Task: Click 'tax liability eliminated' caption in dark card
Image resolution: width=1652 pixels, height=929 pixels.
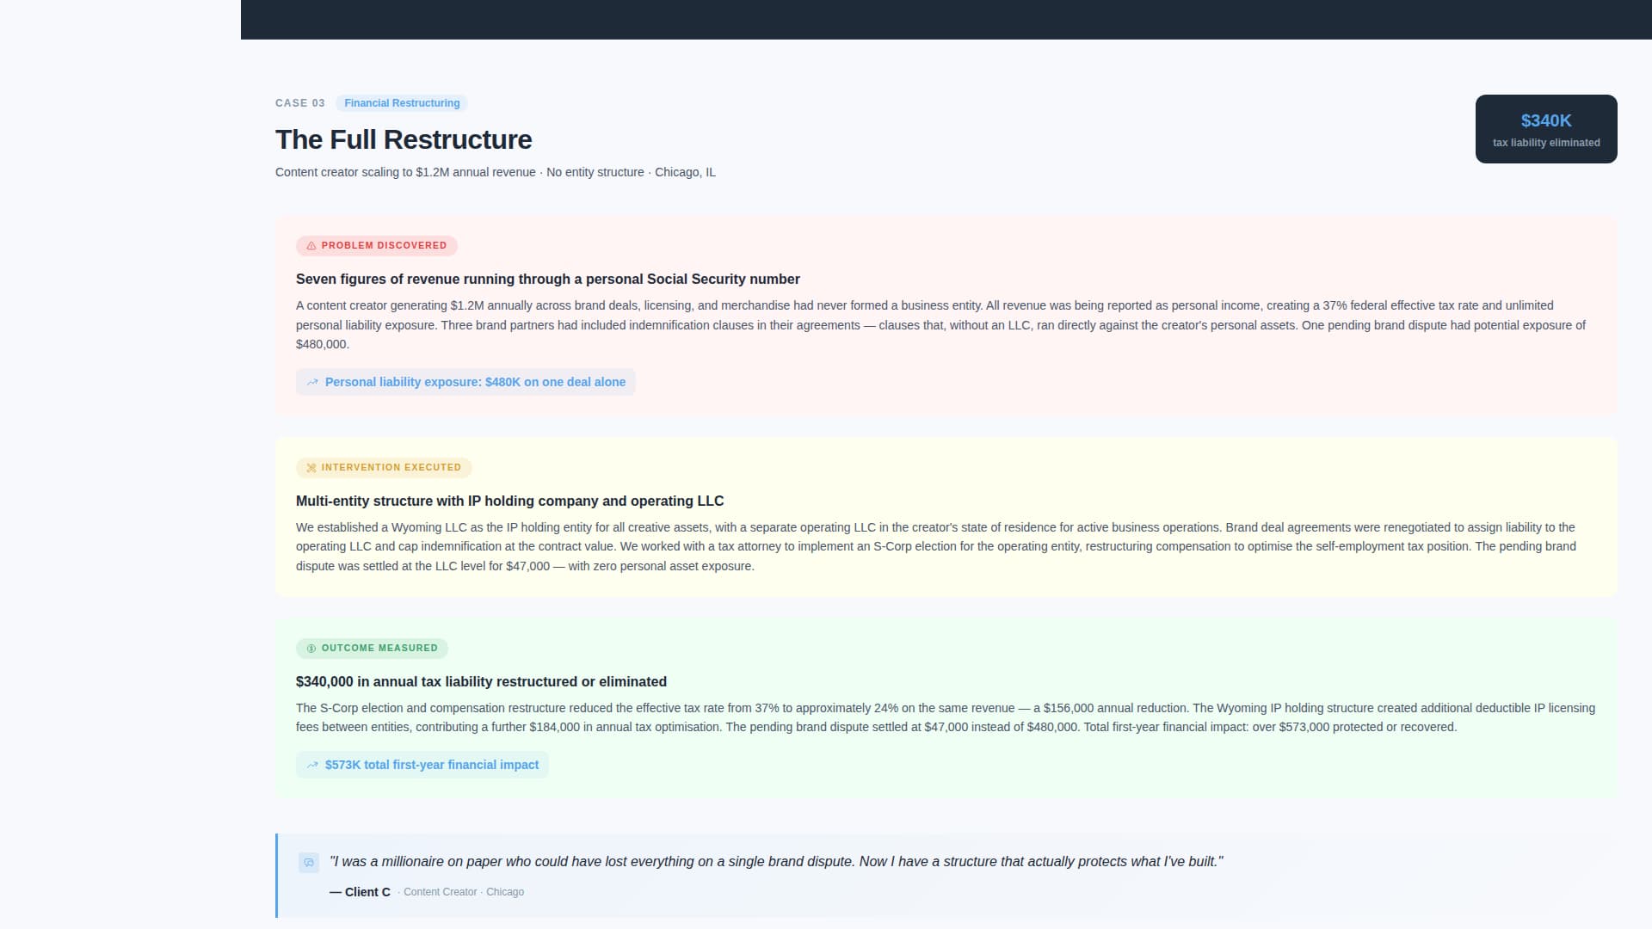Action: tap(1546, 144)
